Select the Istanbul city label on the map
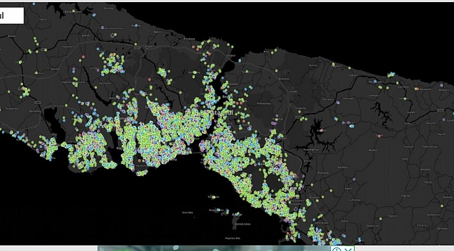The width and height of the screenshot is (454, 251). [x=221, y=112]
